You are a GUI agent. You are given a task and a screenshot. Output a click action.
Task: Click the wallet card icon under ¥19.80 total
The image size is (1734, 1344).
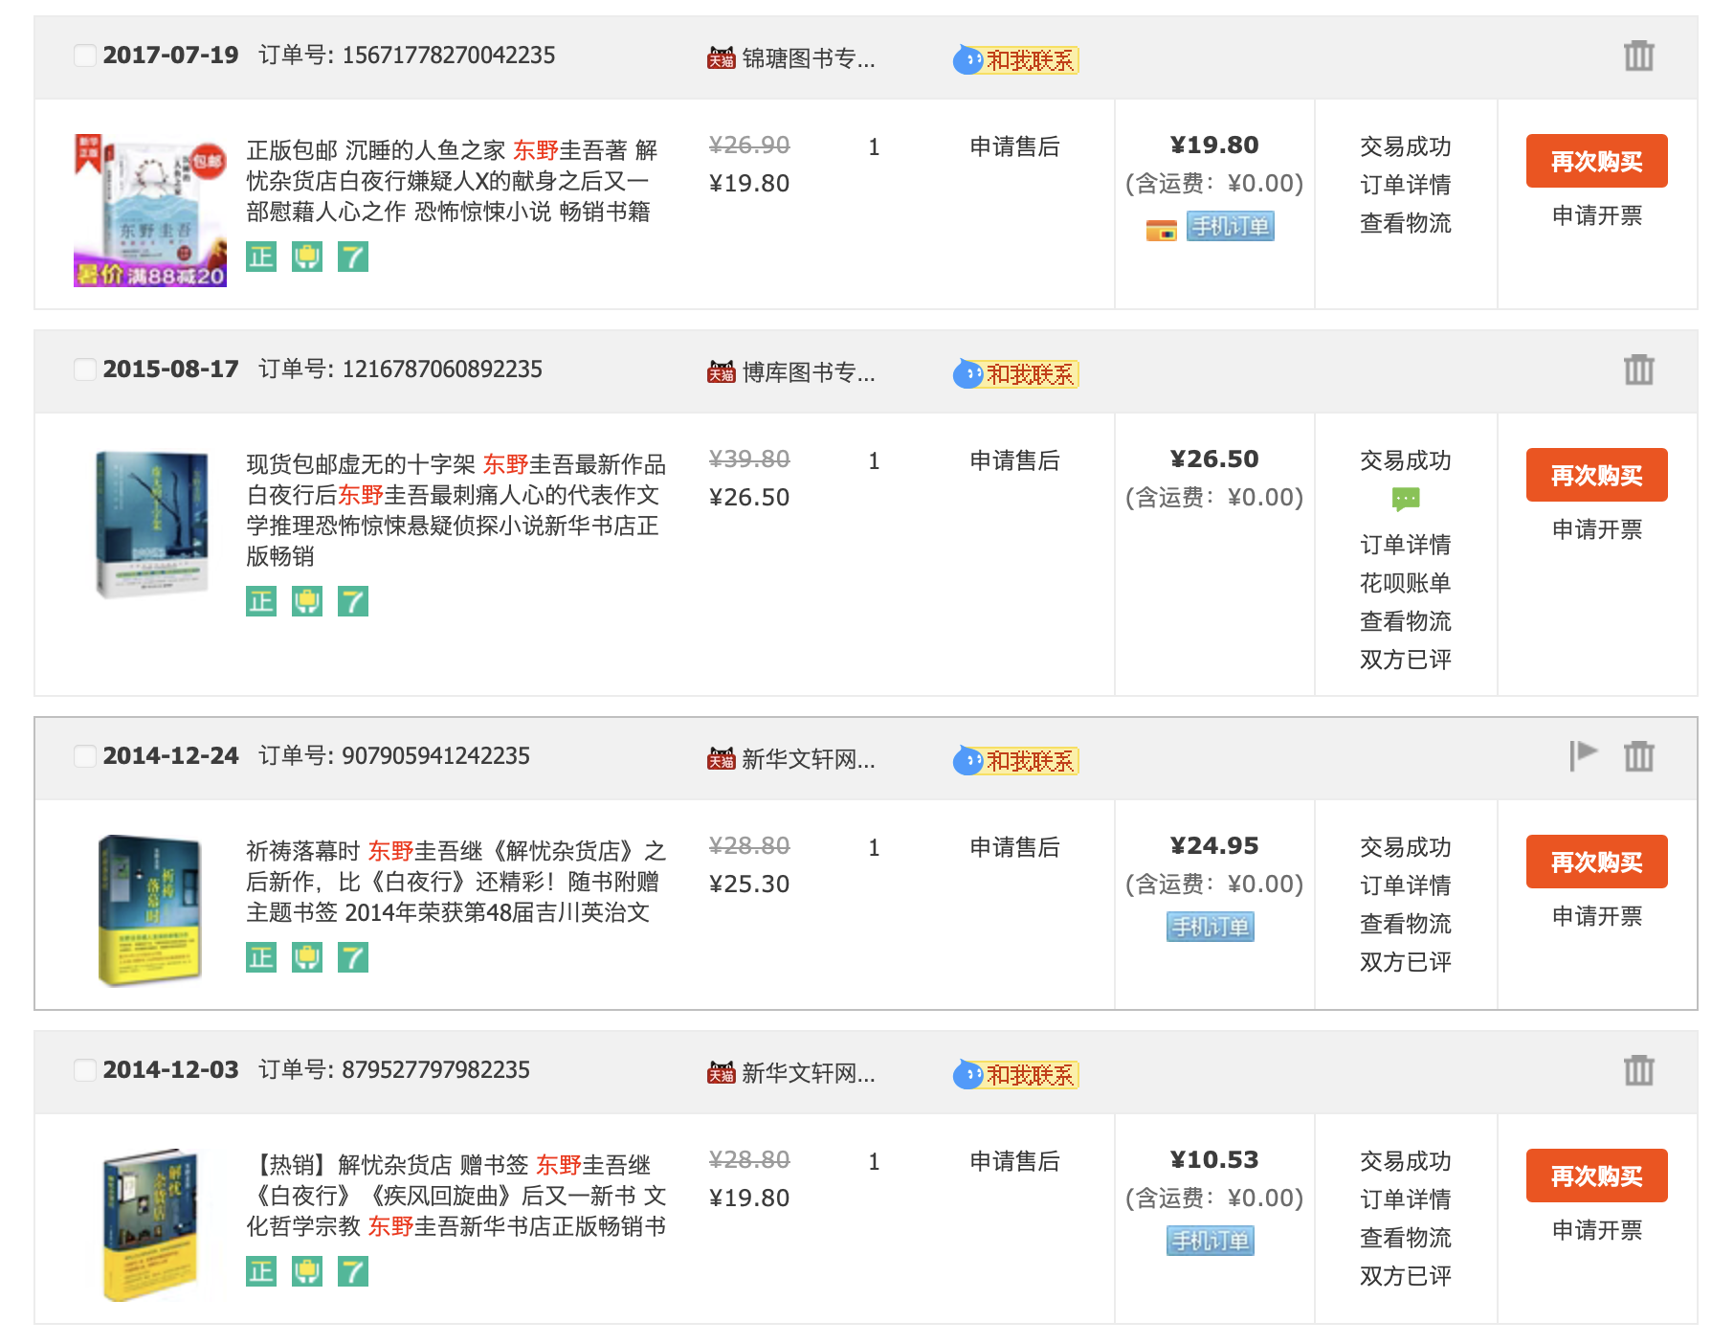click(x=1161, y=230)
